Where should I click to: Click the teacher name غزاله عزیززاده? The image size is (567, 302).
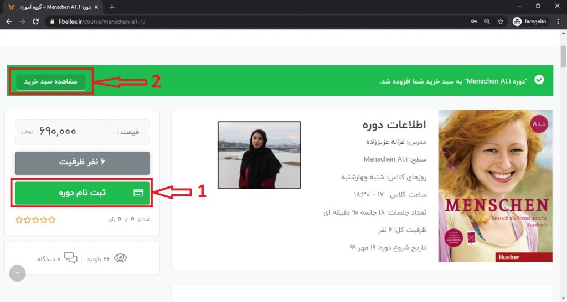(x=385, y=142)
